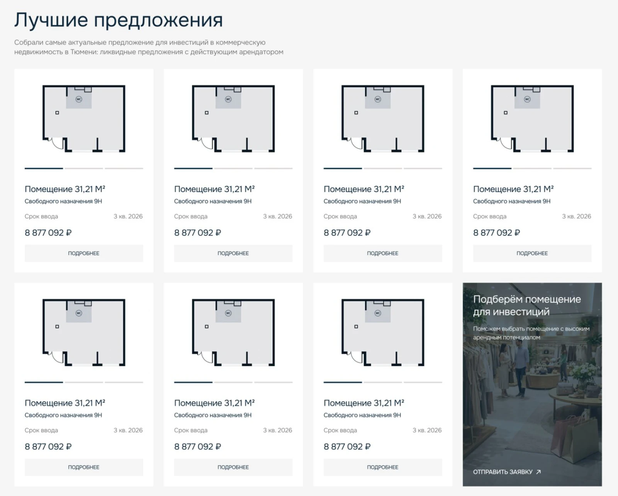Open floor plan image of fourth top-row card
618x496 pixels.
(532, 119)
